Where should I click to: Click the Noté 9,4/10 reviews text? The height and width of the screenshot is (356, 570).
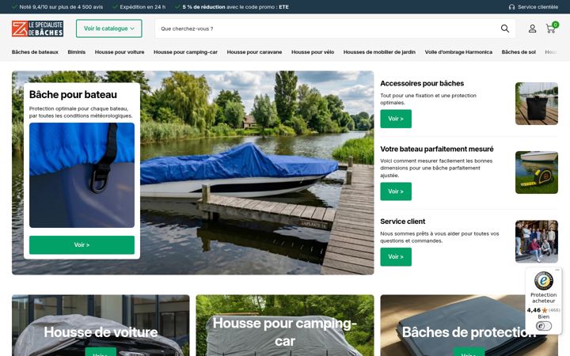tap(61, 7)
